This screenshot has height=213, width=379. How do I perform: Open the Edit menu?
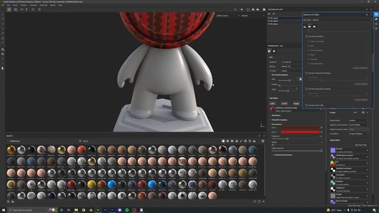click(x=8, y=5)
